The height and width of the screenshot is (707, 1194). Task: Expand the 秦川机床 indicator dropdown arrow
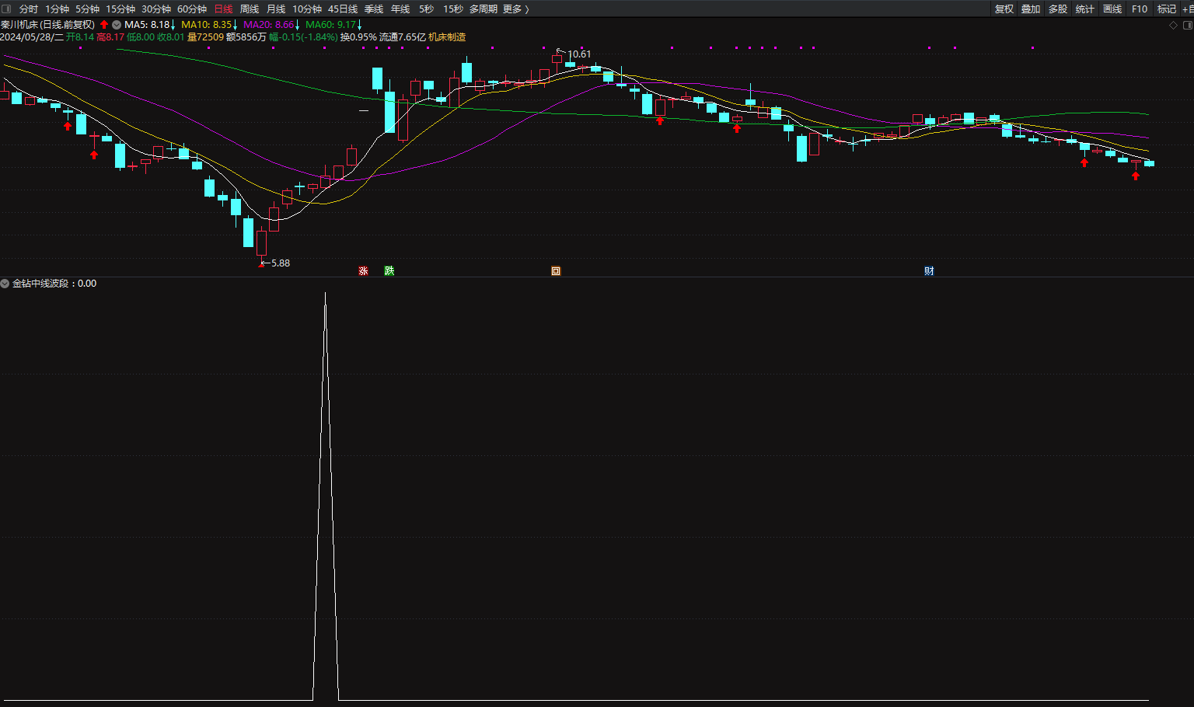(117, 25)
